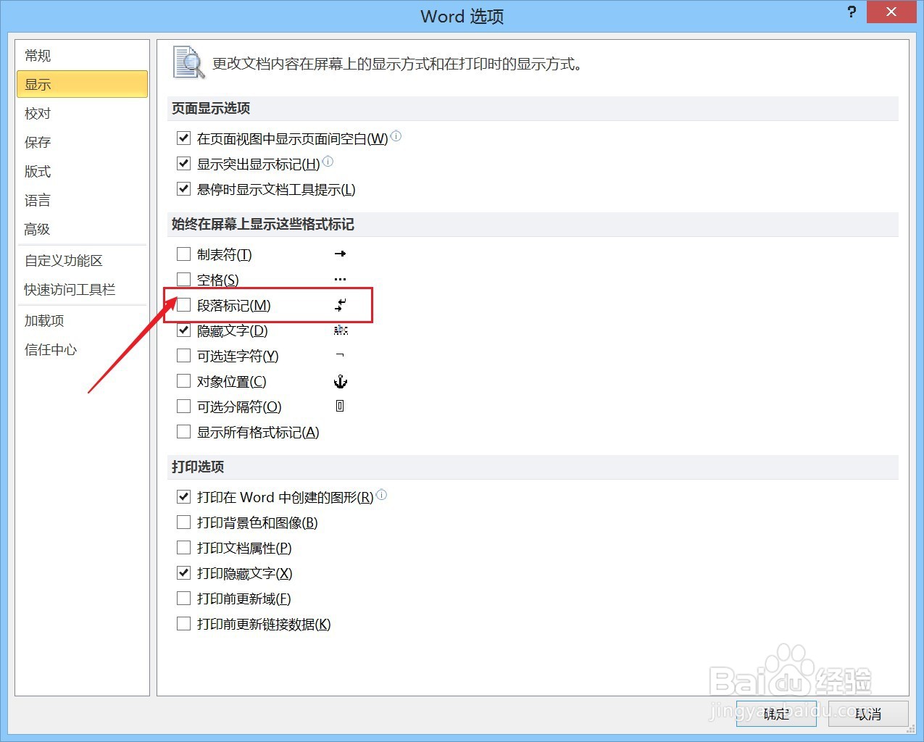
Task: Select 信任中心 in the sidebar
Action: click(50, 349)
